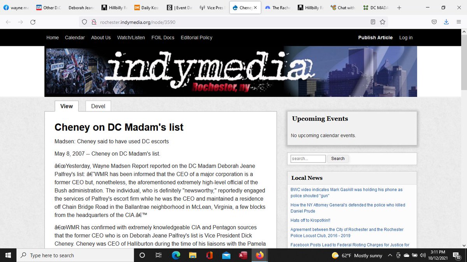The image size is (467, 262).
Task: Switch to the Vice Pres tab
Action: pos(212,8)
